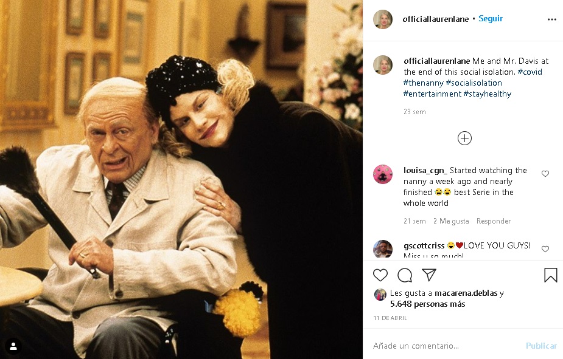The width and height of the screenshot is (563, 359).
Task: Show tagged people icon on photo
Action: coord(13,346)
